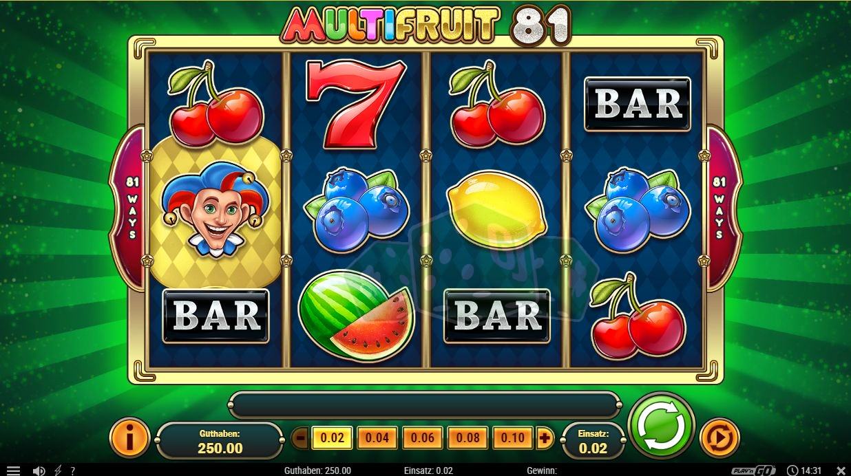Decrease the bet with the minus button
The width and height of the screenshot is (851, 476).
pyautogui.click(x=300, y=437)
